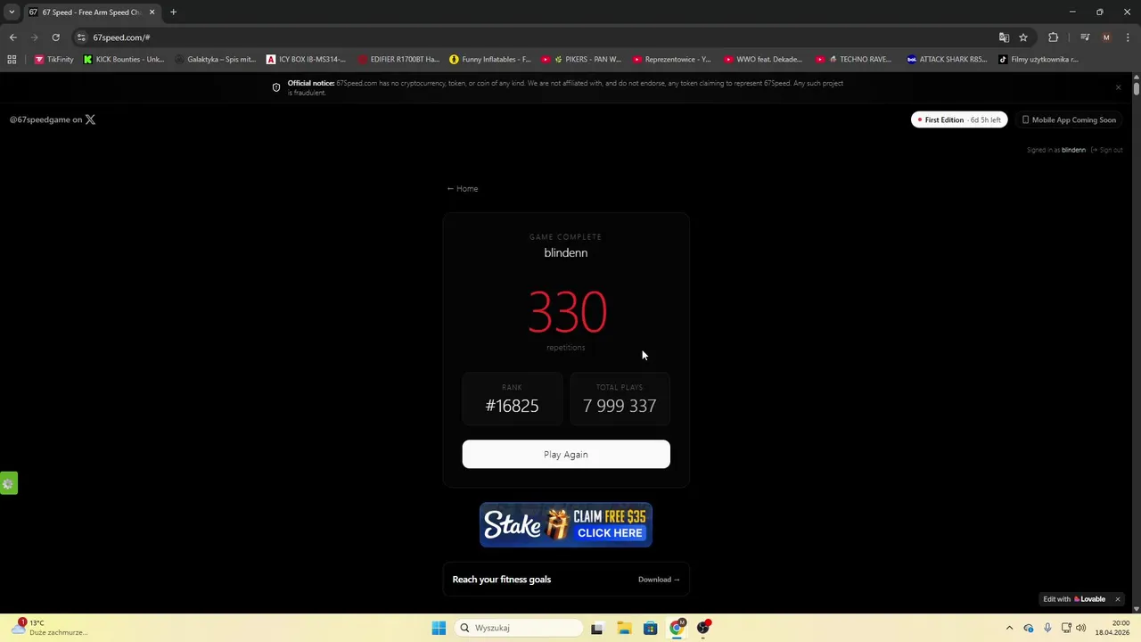Screen dimensions: 1141x642
Task: Click the shield icon beside Official notice
Action: [x=276, y=87]
